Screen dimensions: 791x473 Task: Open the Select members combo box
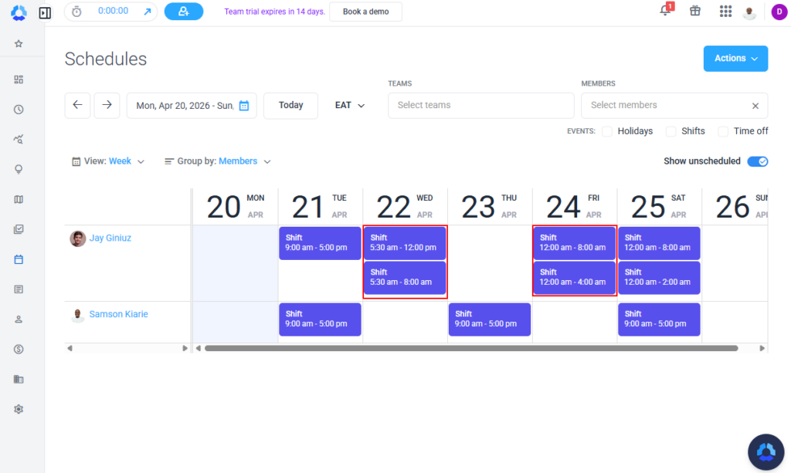coord(674,105)
